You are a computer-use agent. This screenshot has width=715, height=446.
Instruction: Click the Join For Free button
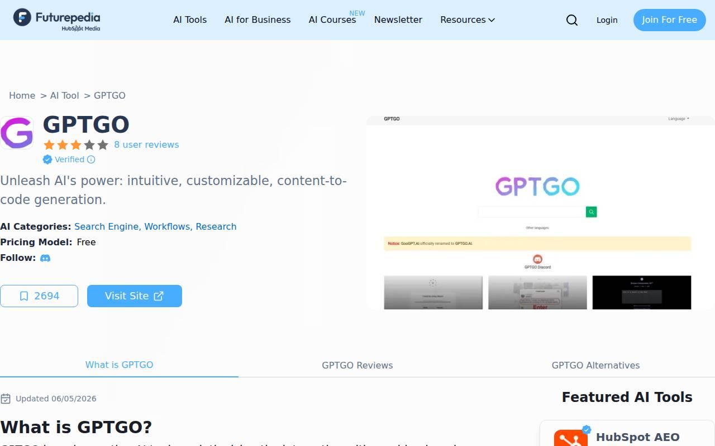[669, 20]
